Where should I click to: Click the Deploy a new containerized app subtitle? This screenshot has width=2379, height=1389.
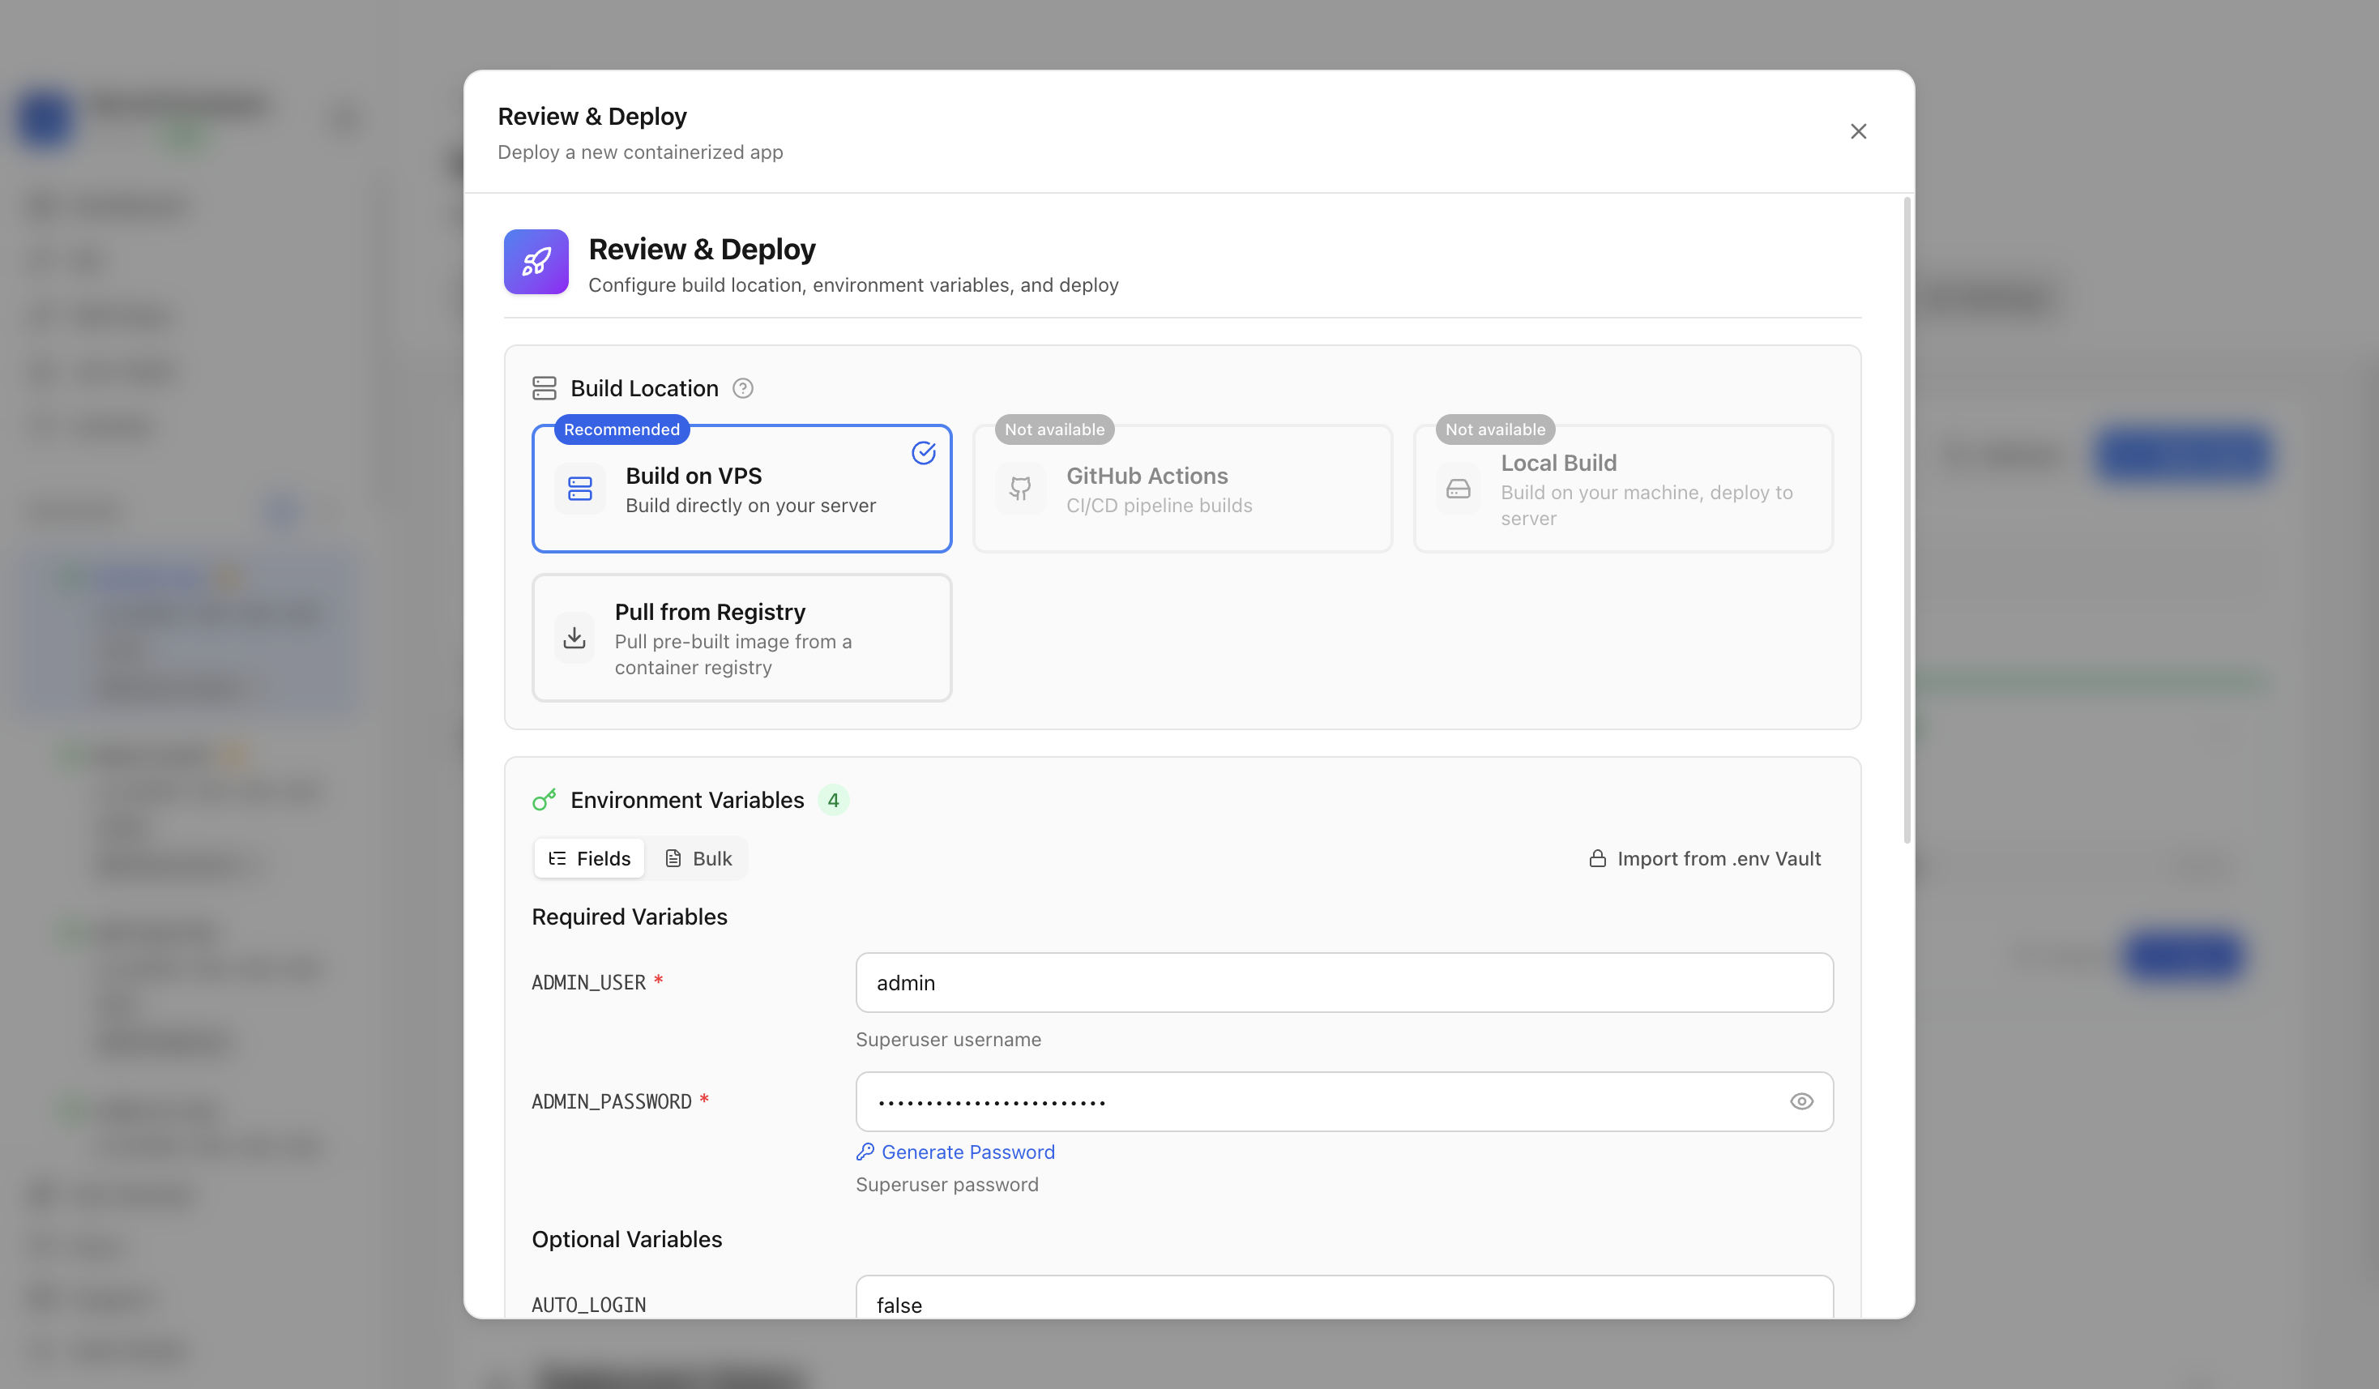(639, 152)
